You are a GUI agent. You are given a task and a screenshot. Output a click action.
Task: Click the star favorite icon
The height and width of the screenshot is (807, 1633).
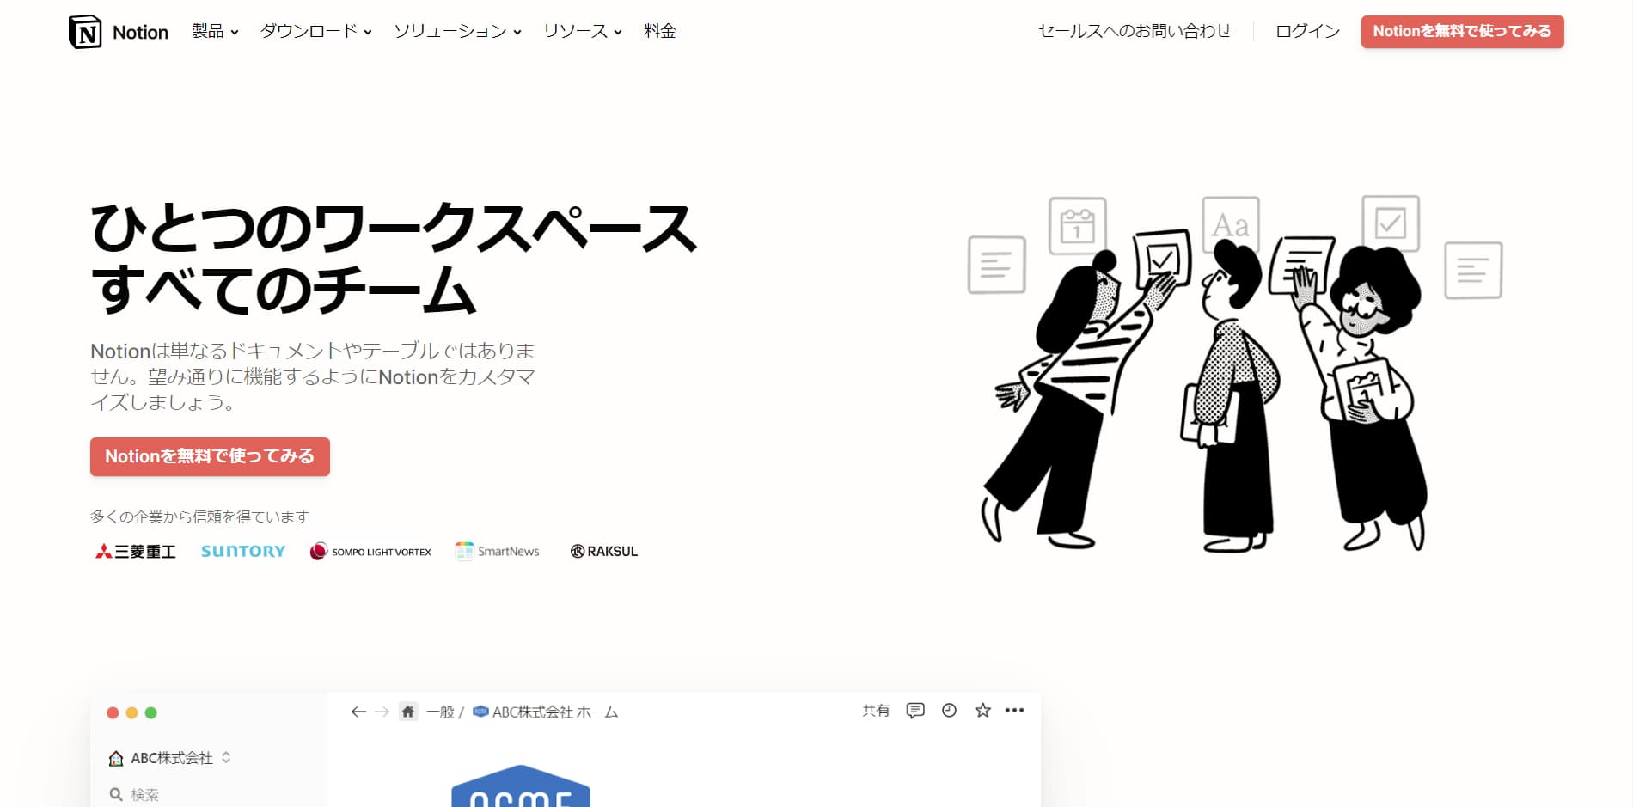tap(982, 711)
